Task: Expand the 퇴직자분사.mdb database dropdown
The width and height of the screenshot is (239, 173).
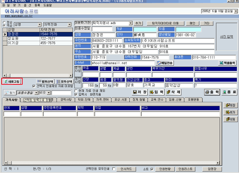Action: pyautogui.click(x=130, y=23)
